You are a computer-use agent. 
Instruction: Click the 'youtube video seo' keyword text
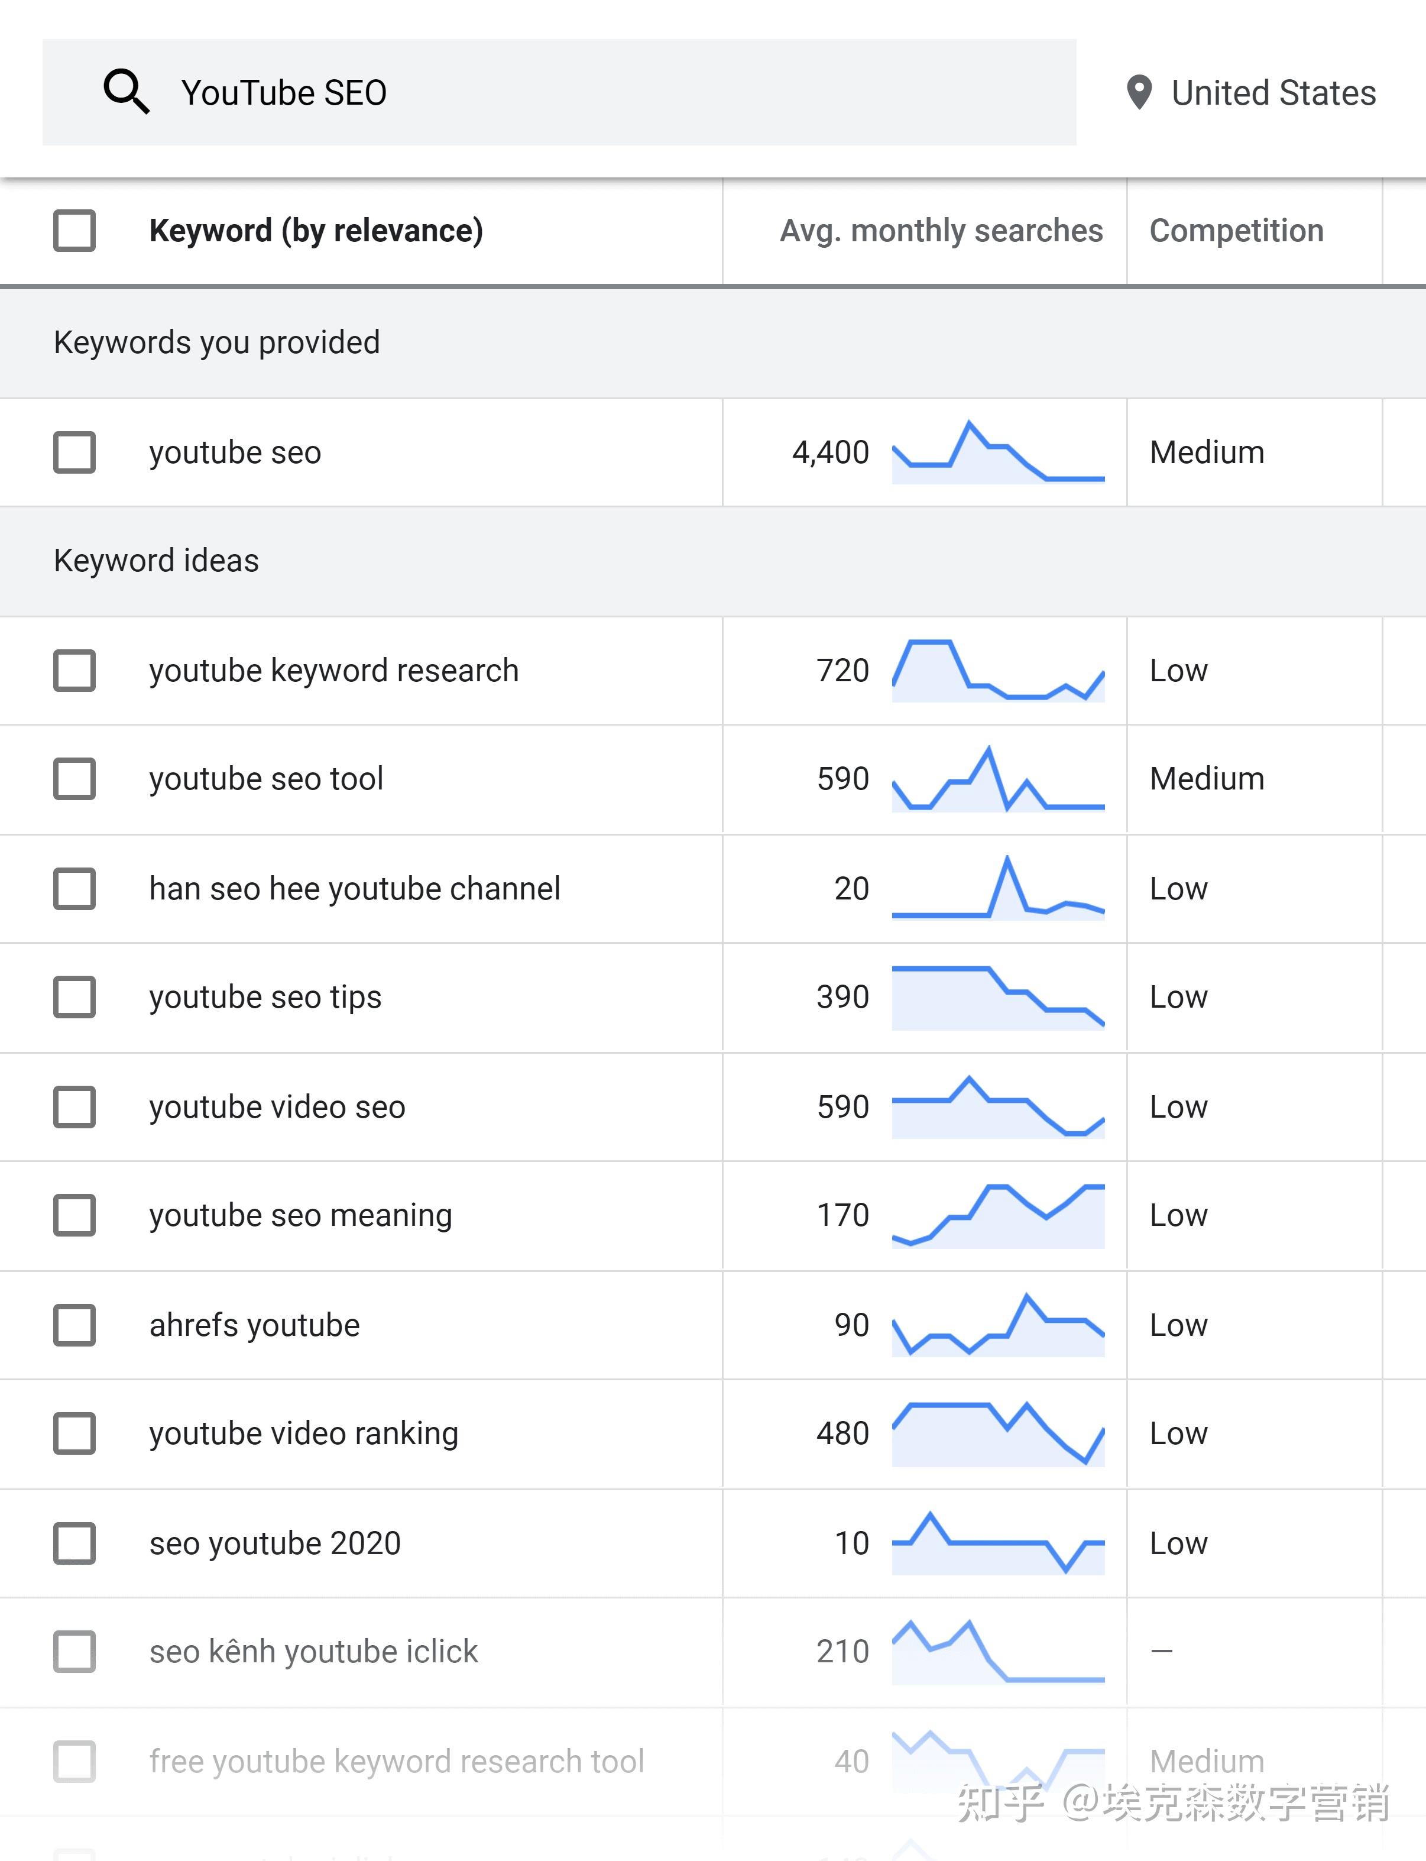point(277,1107)
